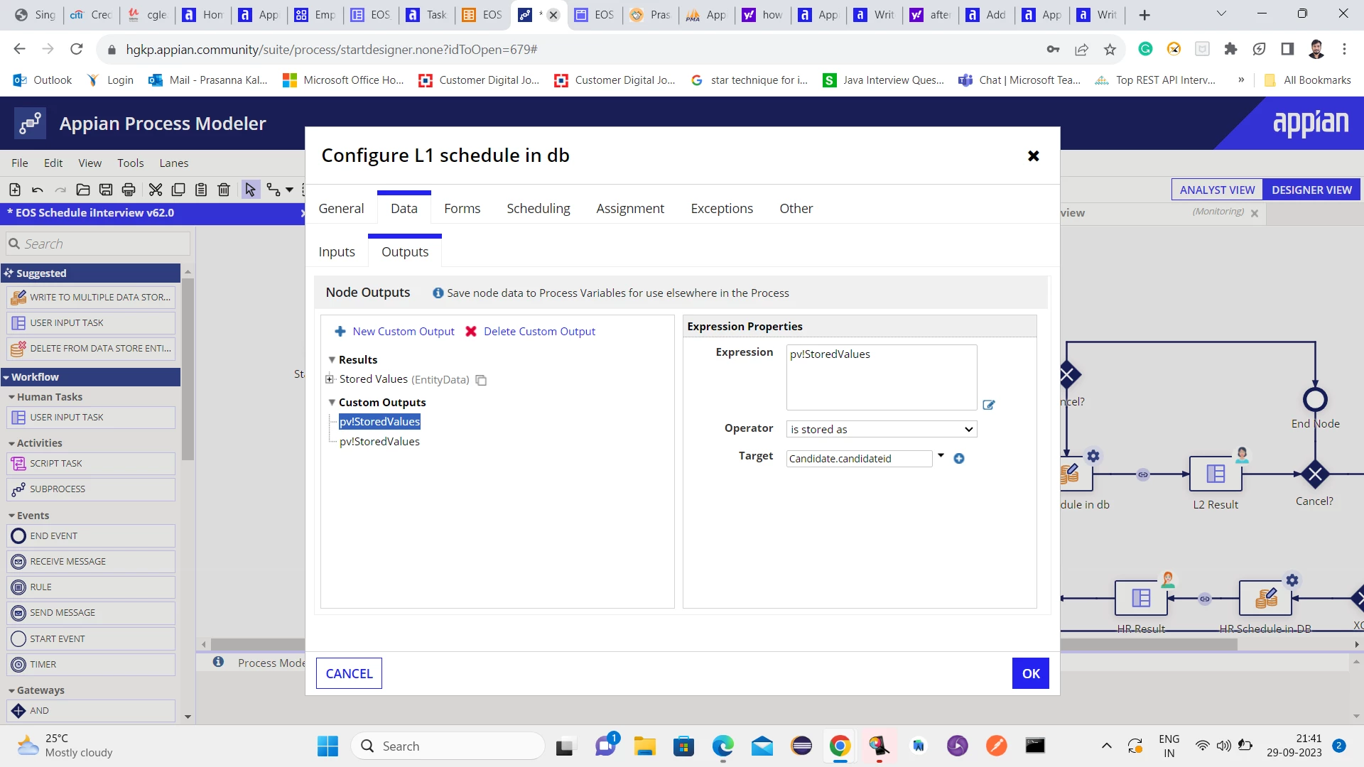Collapse the Gateways palette group

[x=11, y=690]
